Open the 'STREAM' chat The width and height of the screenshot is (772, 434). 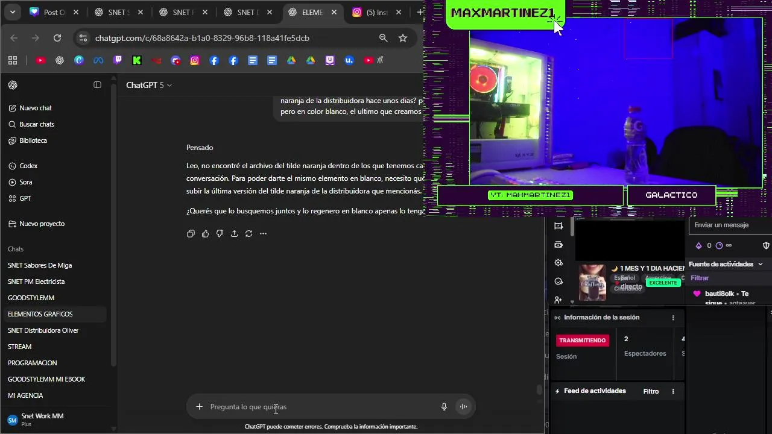point(19,347)
